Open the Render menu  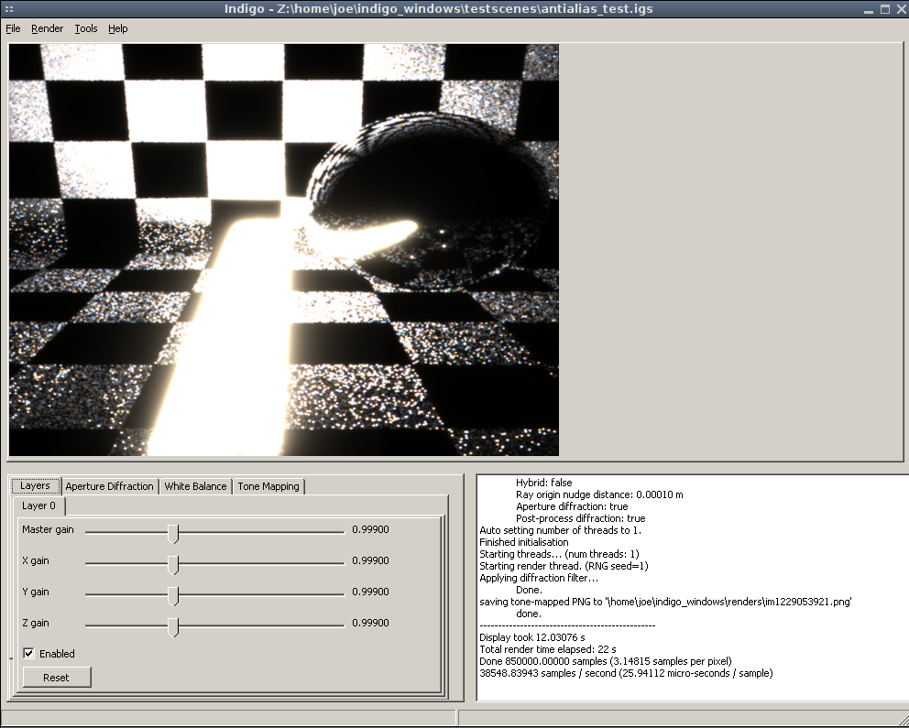tap(47, 28)
